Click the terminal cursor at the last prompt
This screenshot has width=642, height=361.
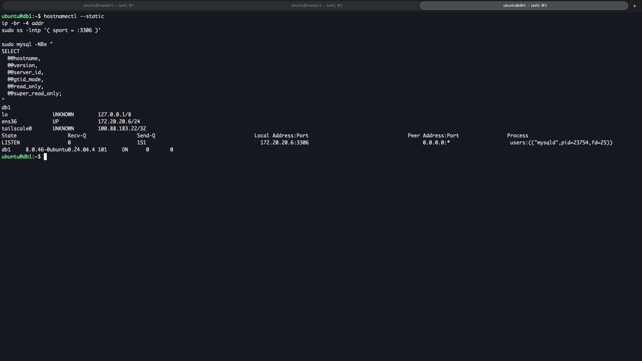(45, 157)
